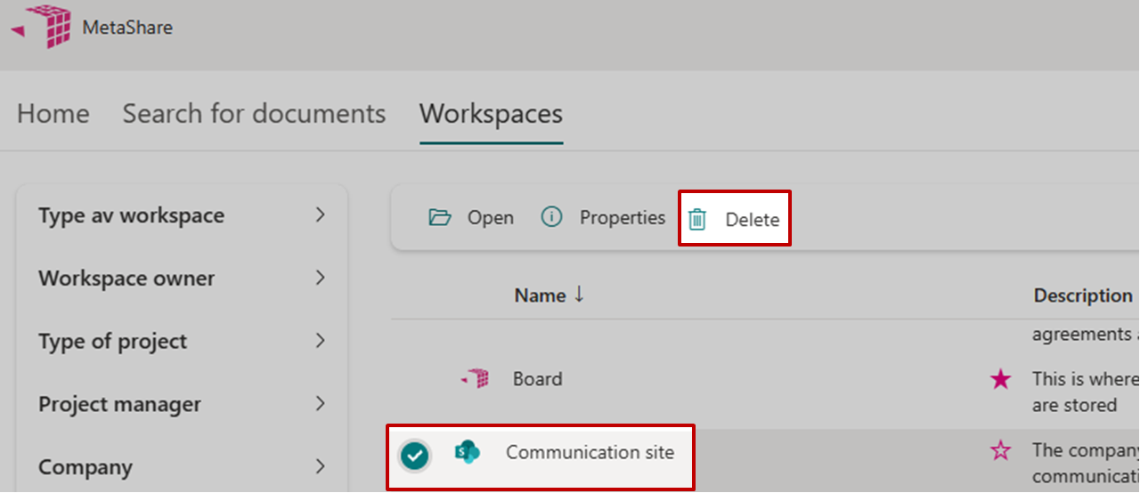
Task: Expand the Type av workspace filter
Action: [x=321, y=215]
